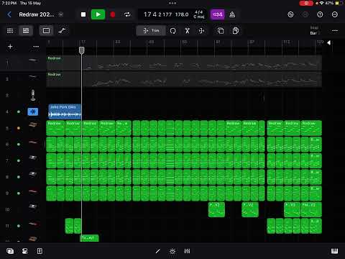Viewport: 345px width, 259px height.
Task: Select the Trim tool
Action: [x=151, y=30]
